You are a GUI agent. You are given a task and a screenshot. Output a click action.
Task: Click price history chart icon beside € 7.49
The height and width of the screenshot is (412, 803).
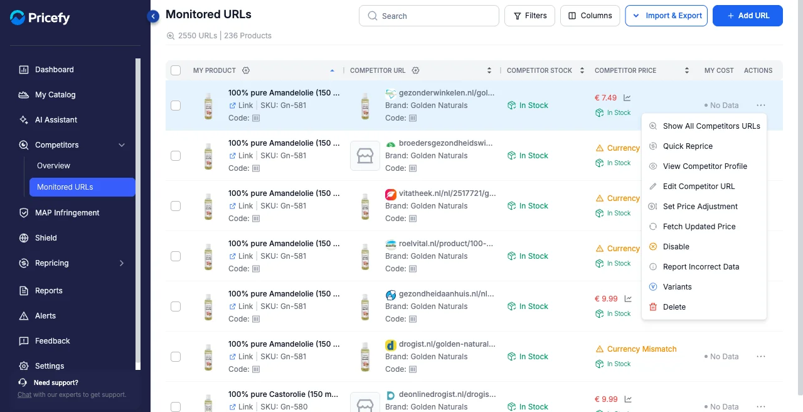click(x=627, y=98)
